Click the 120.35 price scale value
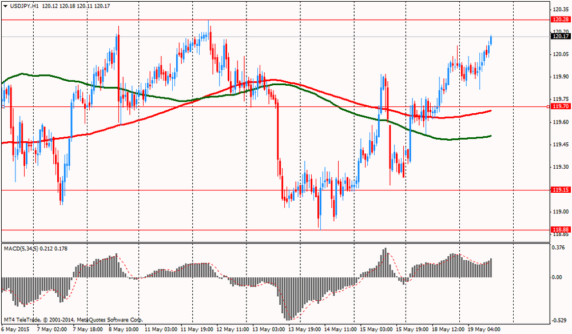Image resolution: width=572 pixels, height=334 pixels. pyautogui.click(x=561, y=10)
